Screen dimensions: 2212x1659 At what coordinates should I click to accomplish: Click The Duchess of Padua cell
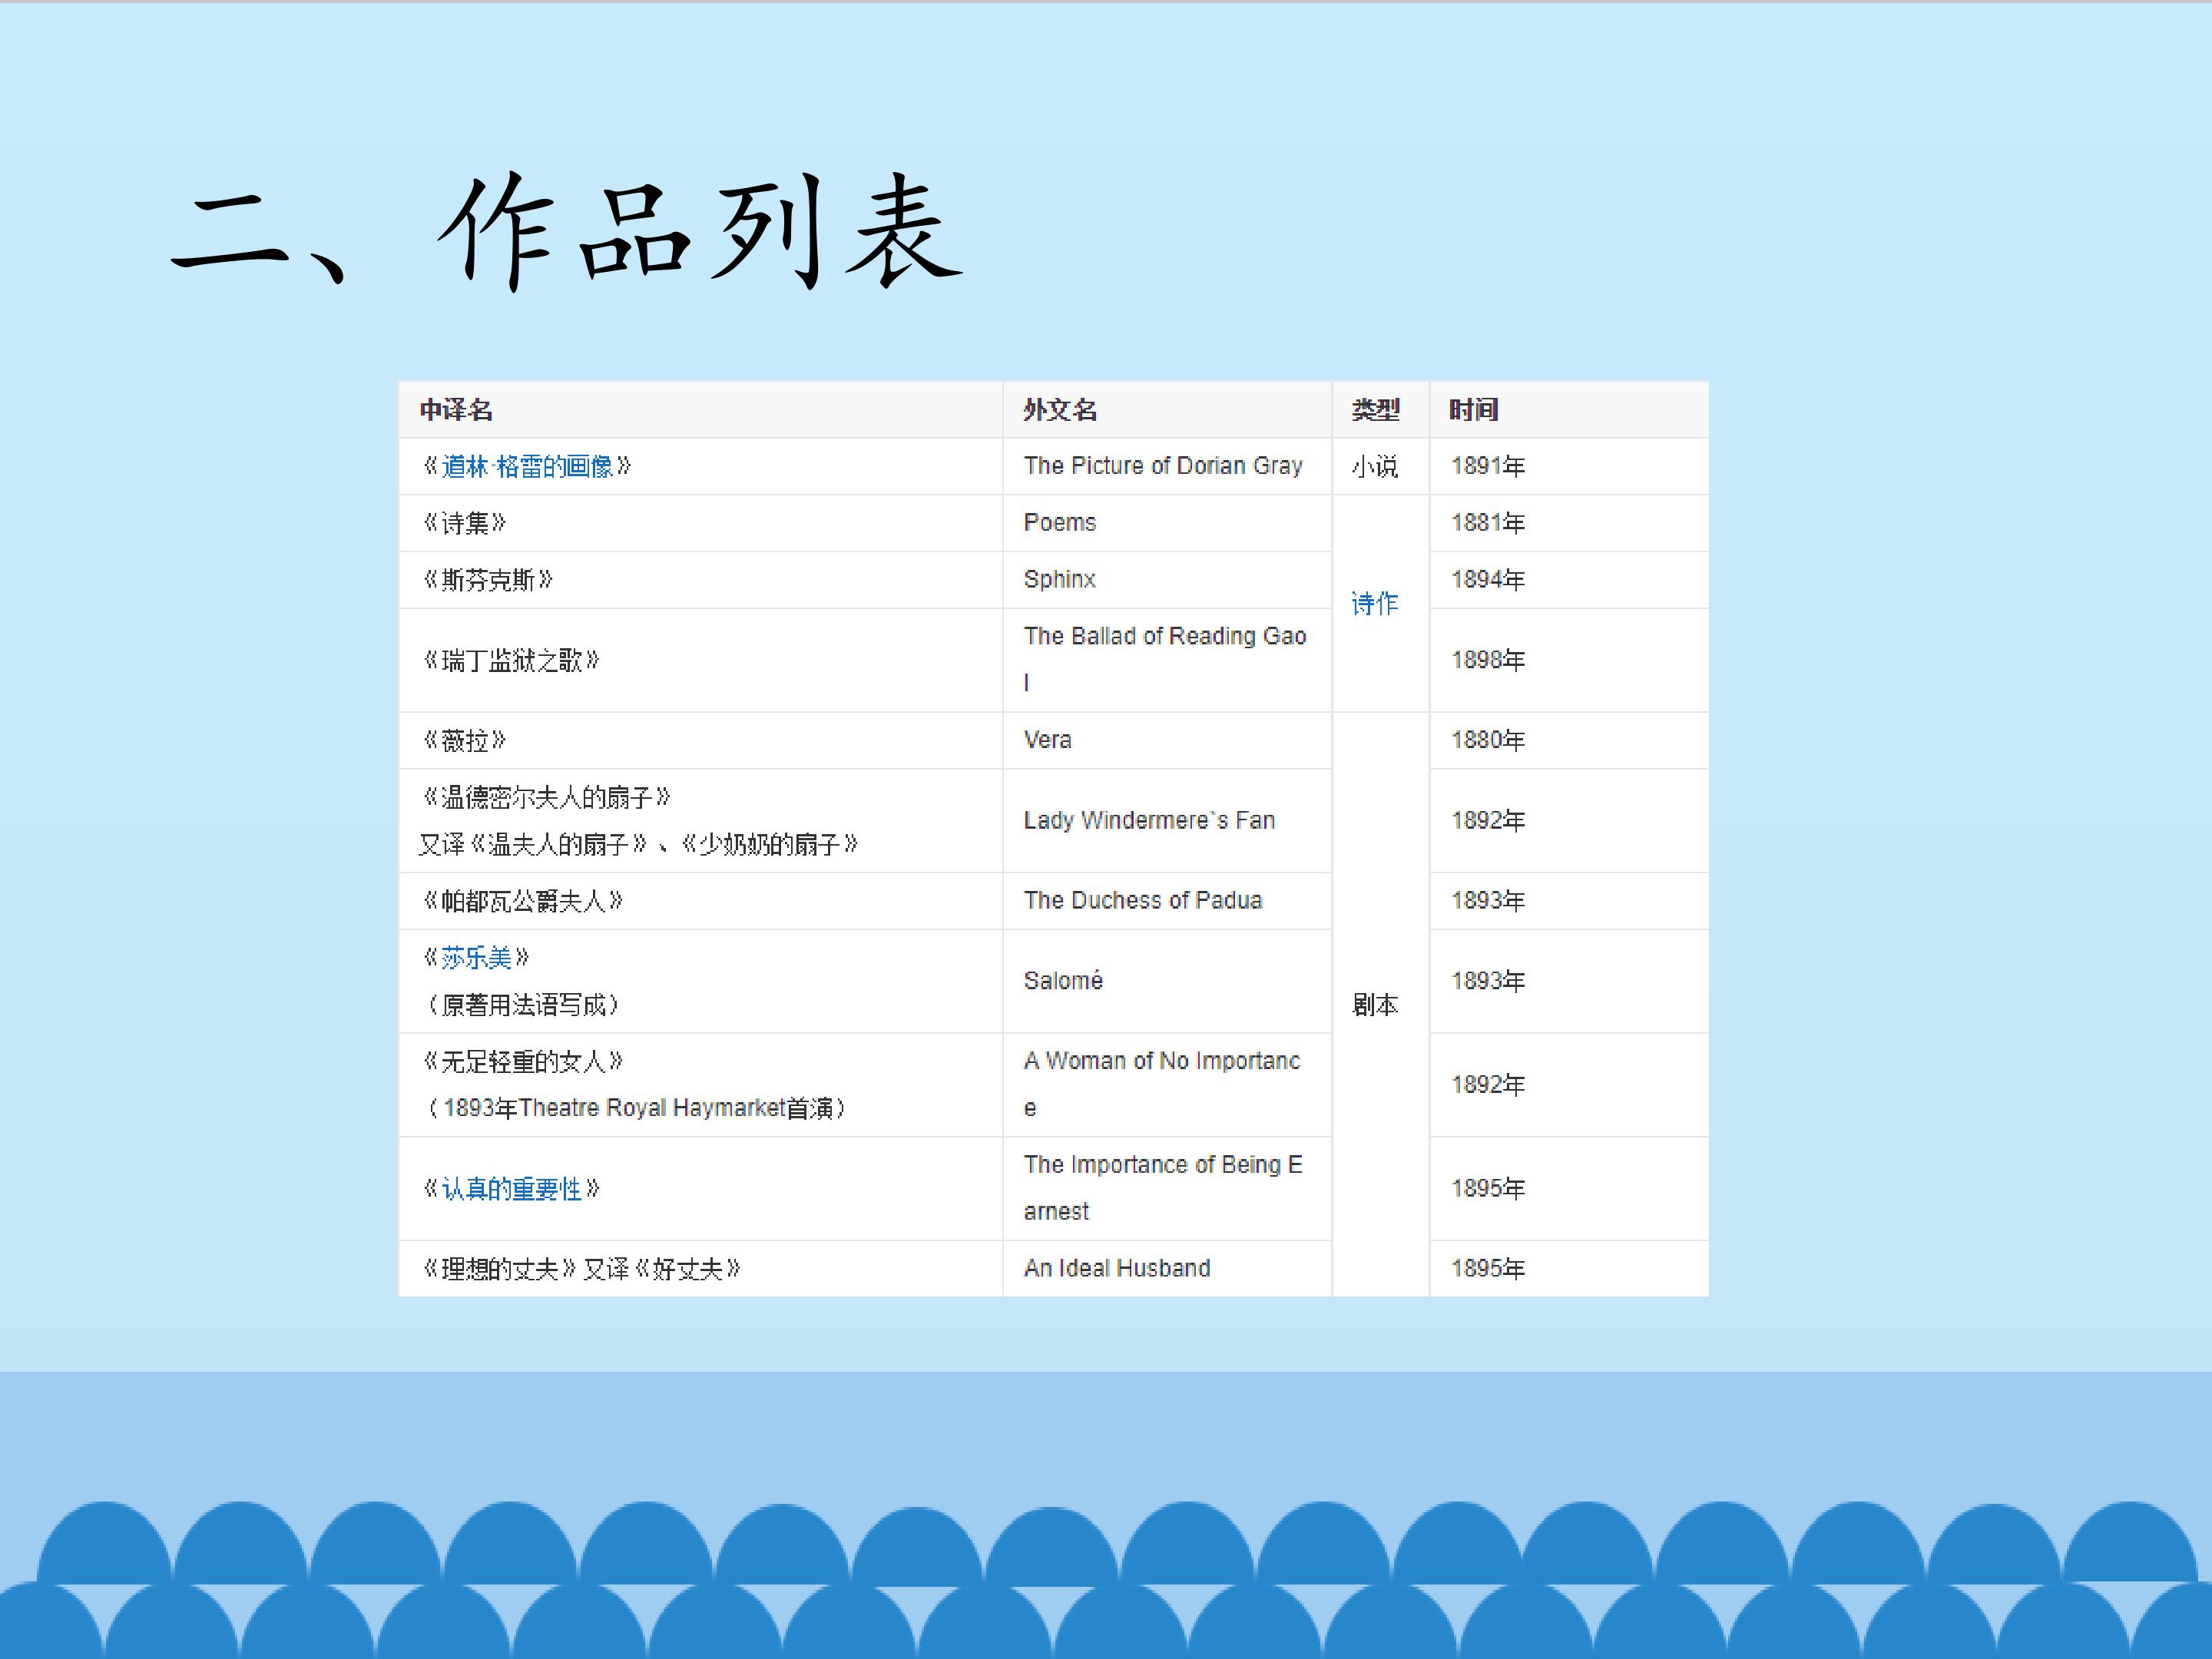1143,901
